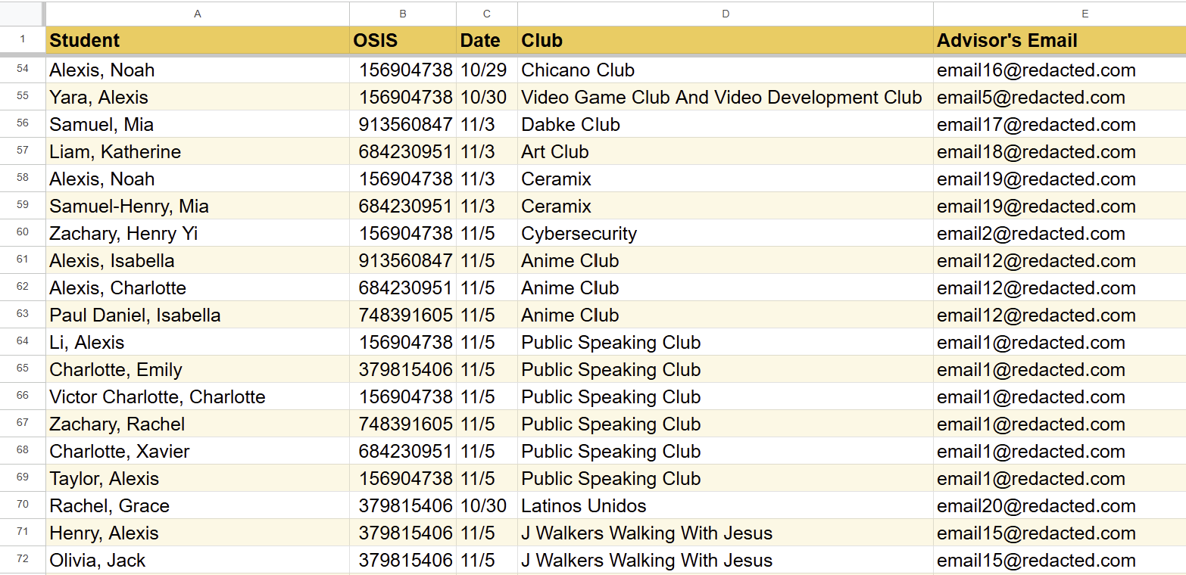The height and width of the screenshot is (575, 1186).
Task: Select date '10/30' in Rachel, Grace row
Action: (487, 505)
